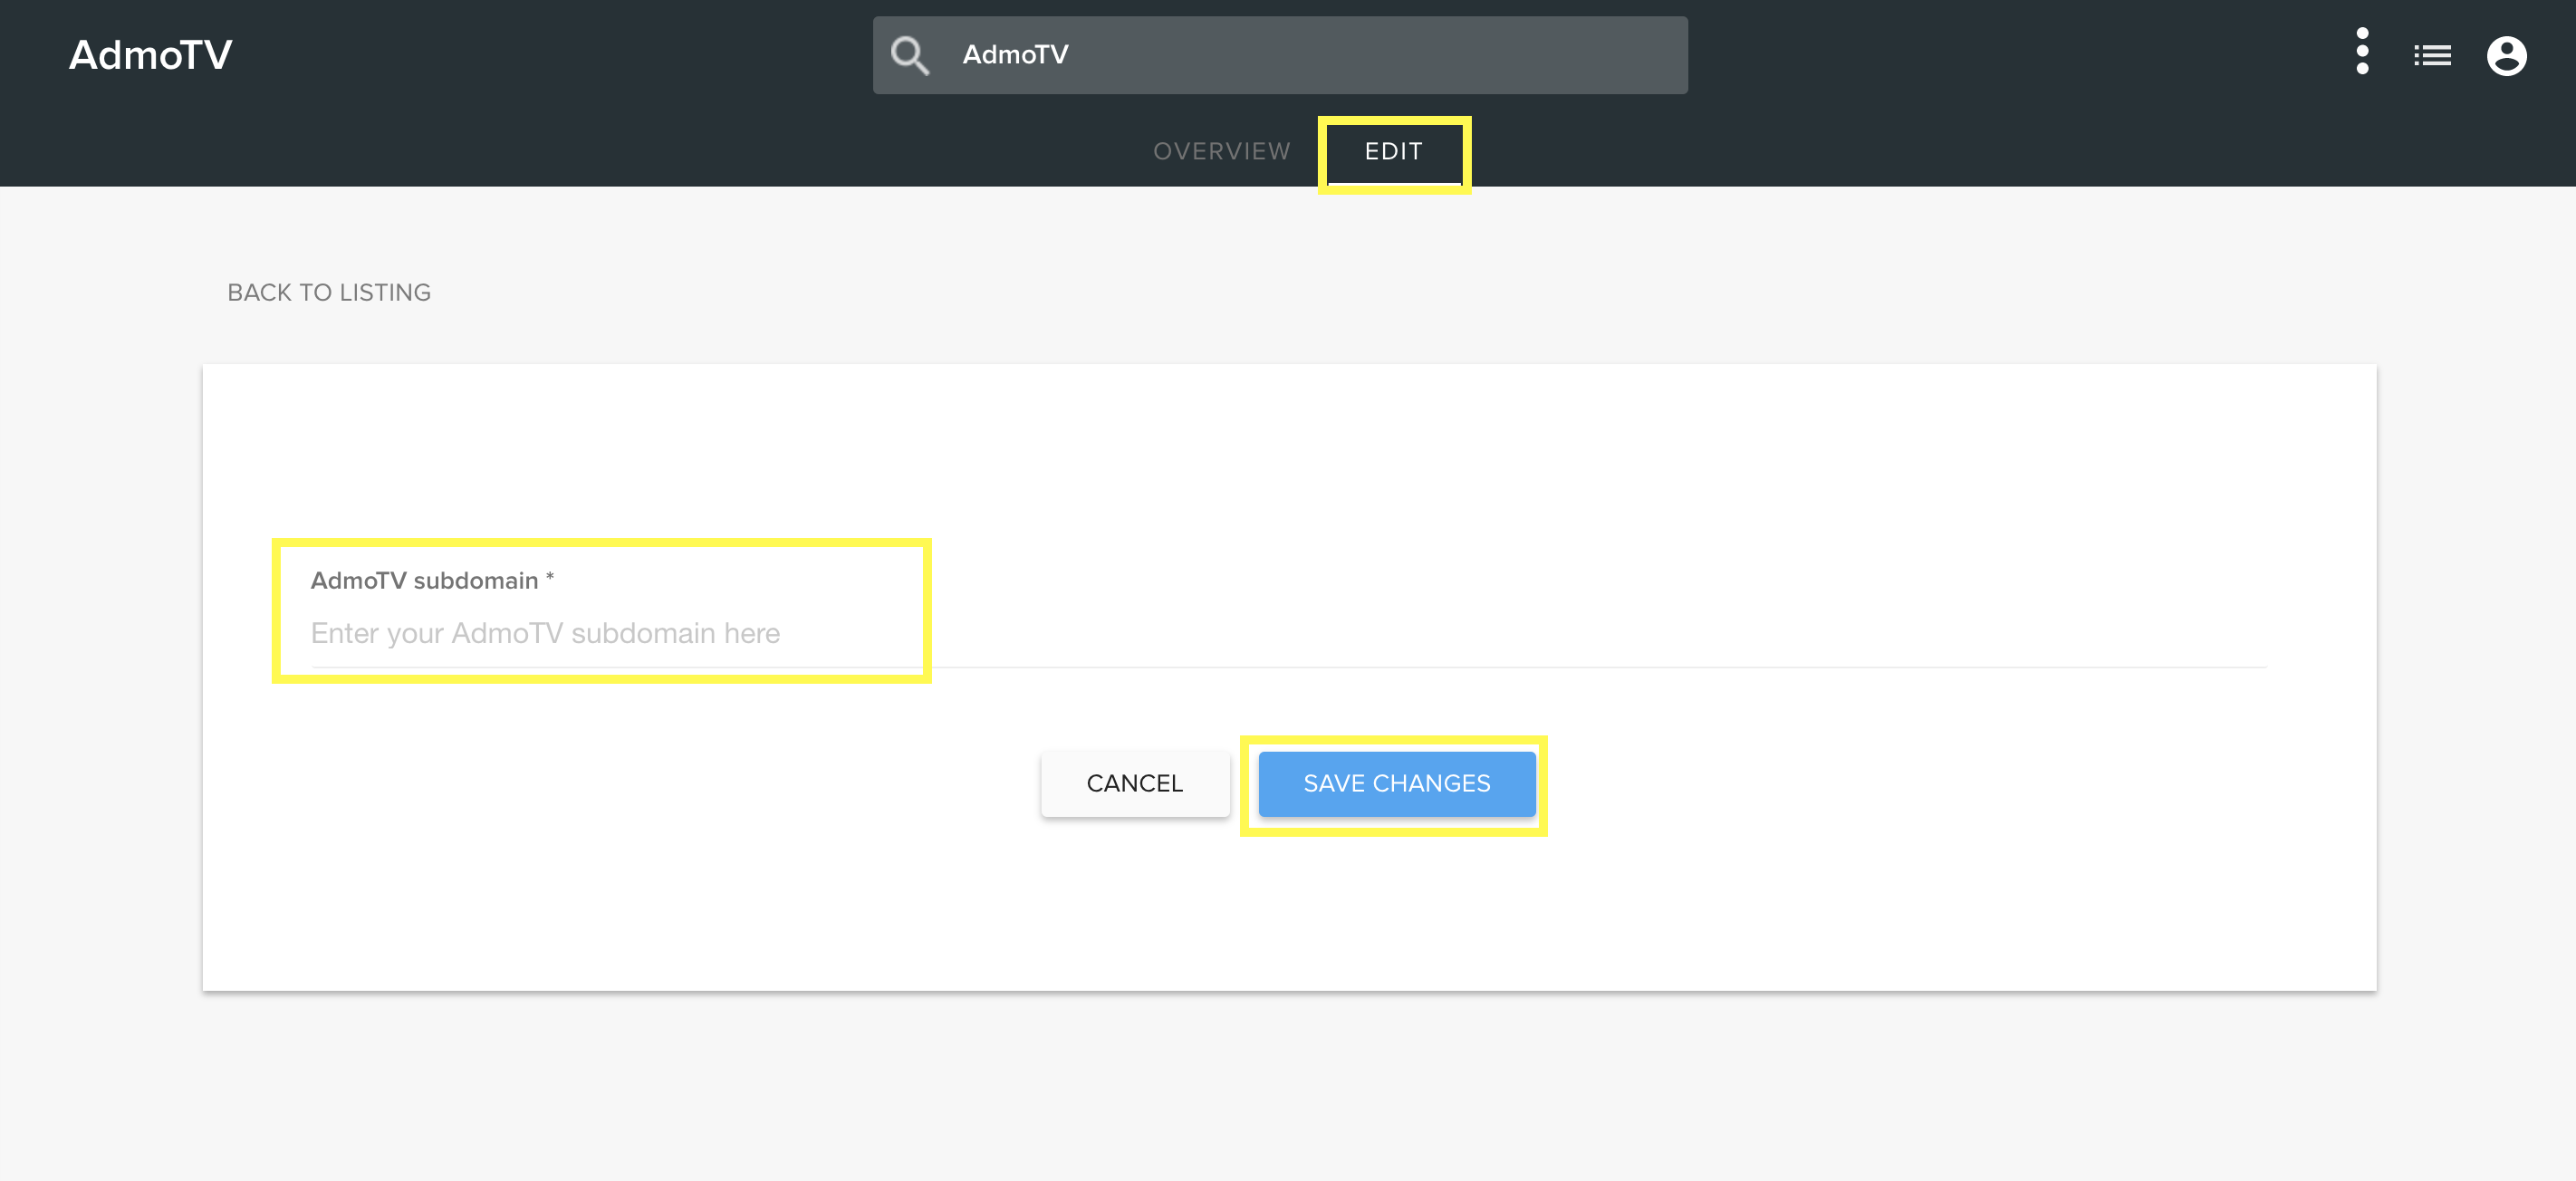
Task: Click the magnifying glass search icon
Action: click(x=910, y=55)
